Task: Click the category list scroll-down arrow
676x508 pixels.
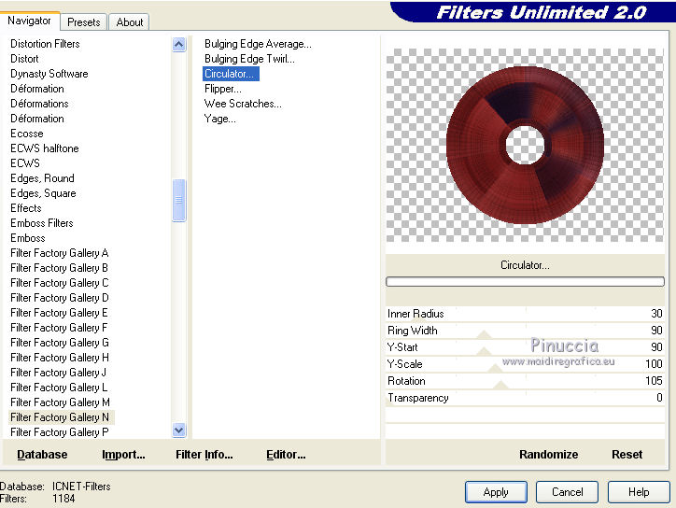Action: click(x=178, y=430)
